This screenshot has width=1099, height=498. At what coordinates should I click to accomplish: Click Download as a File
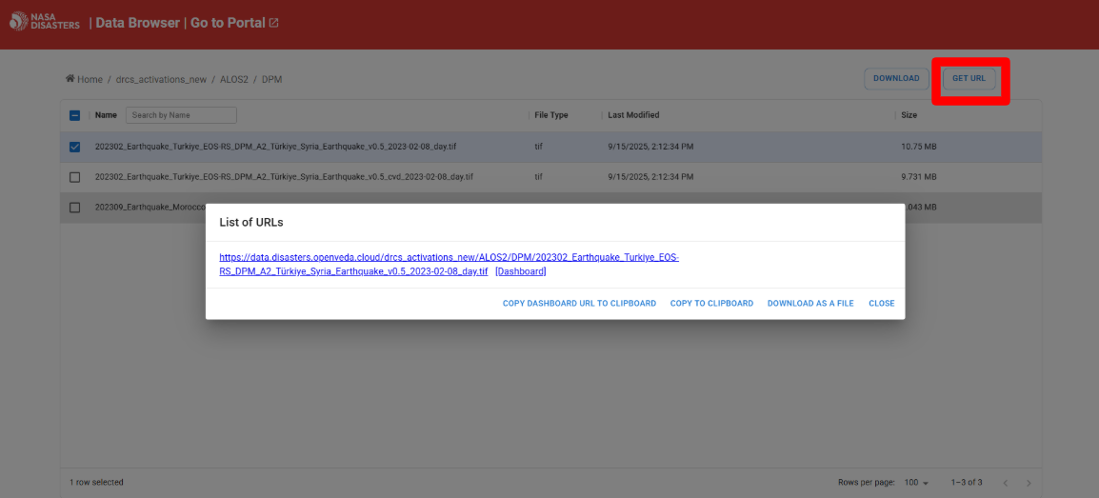click(x=810, y=304)
